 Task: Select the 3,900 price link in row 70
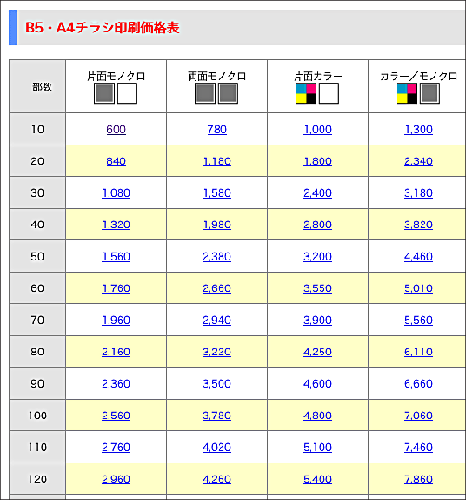(317, 320)
